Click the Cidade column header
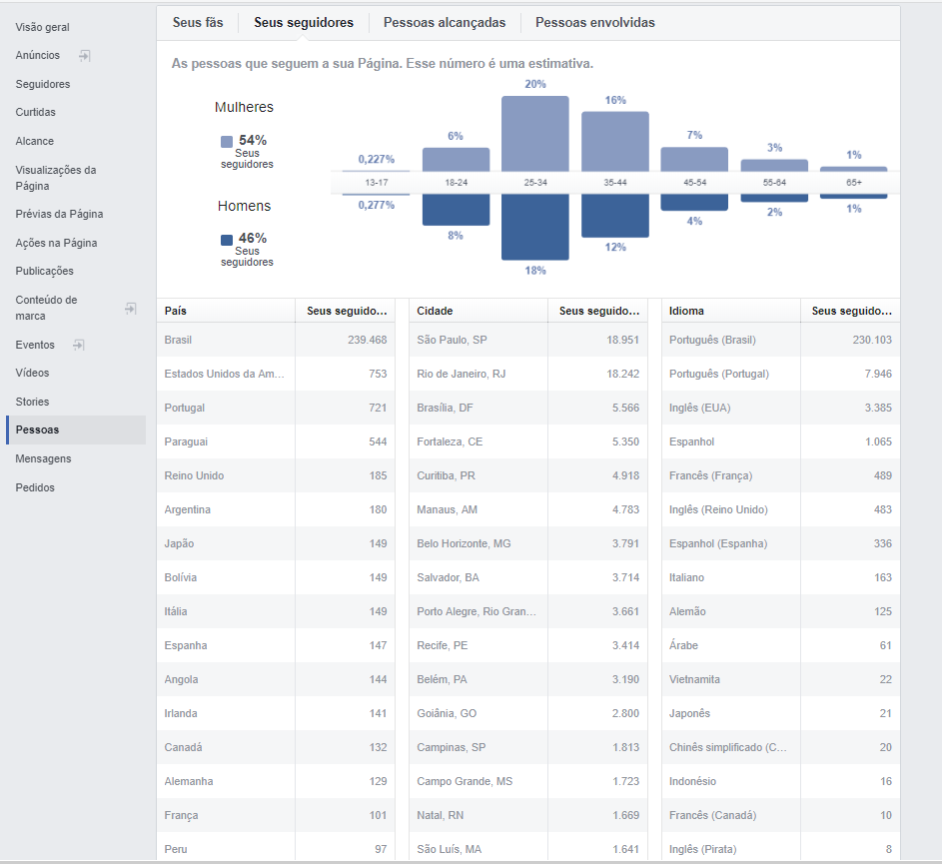Screen dimensions: 942x864 pos(435,311)
